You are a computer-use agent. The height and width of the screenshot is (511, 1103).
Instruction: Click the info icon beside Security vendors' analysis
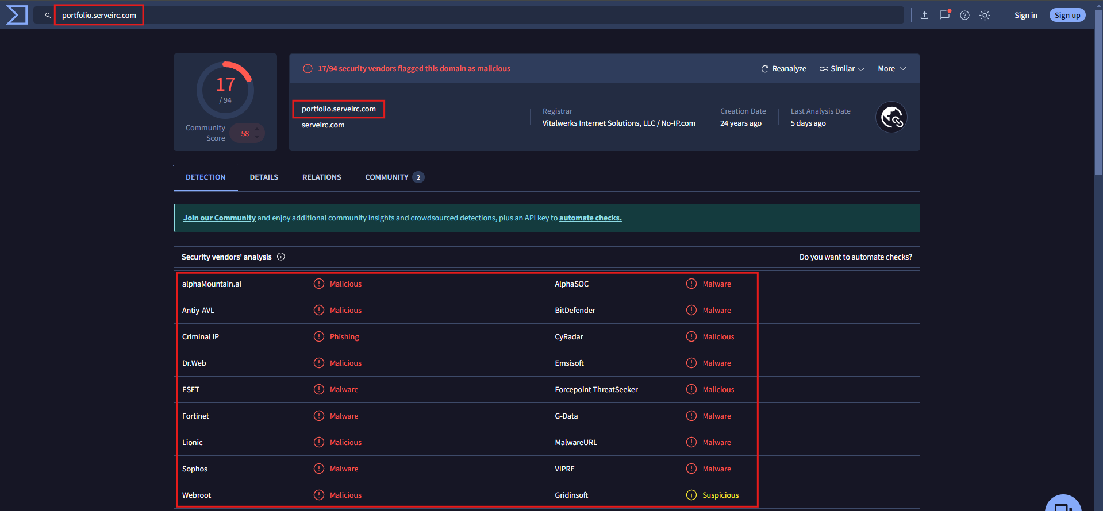click(x=281, y=257)
